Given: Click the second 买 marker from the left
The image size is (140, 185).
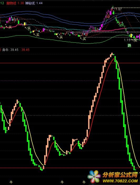Looking at the screenshot, I should pos(28,28).
